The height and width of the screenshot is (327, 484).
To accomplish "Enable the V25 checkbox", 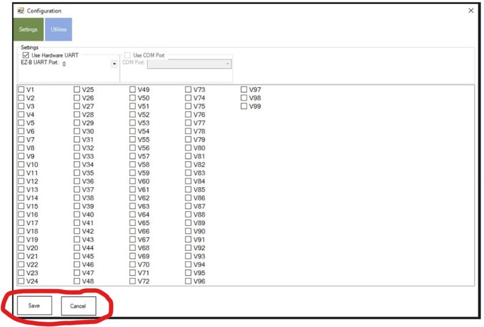I will pos(77,90).
